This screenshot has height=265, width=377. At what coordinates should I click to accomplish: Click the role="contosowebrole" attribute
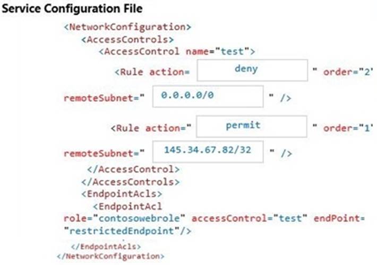pyautogui.click(x=125, y=218)
